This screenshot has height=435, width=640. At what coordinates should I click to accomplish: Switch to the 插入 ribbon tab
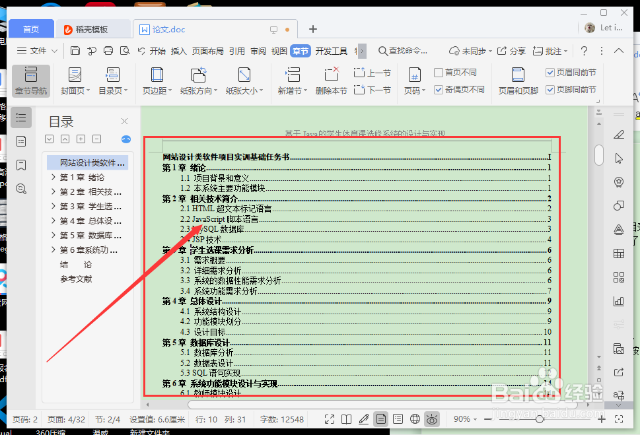[178, 50]
